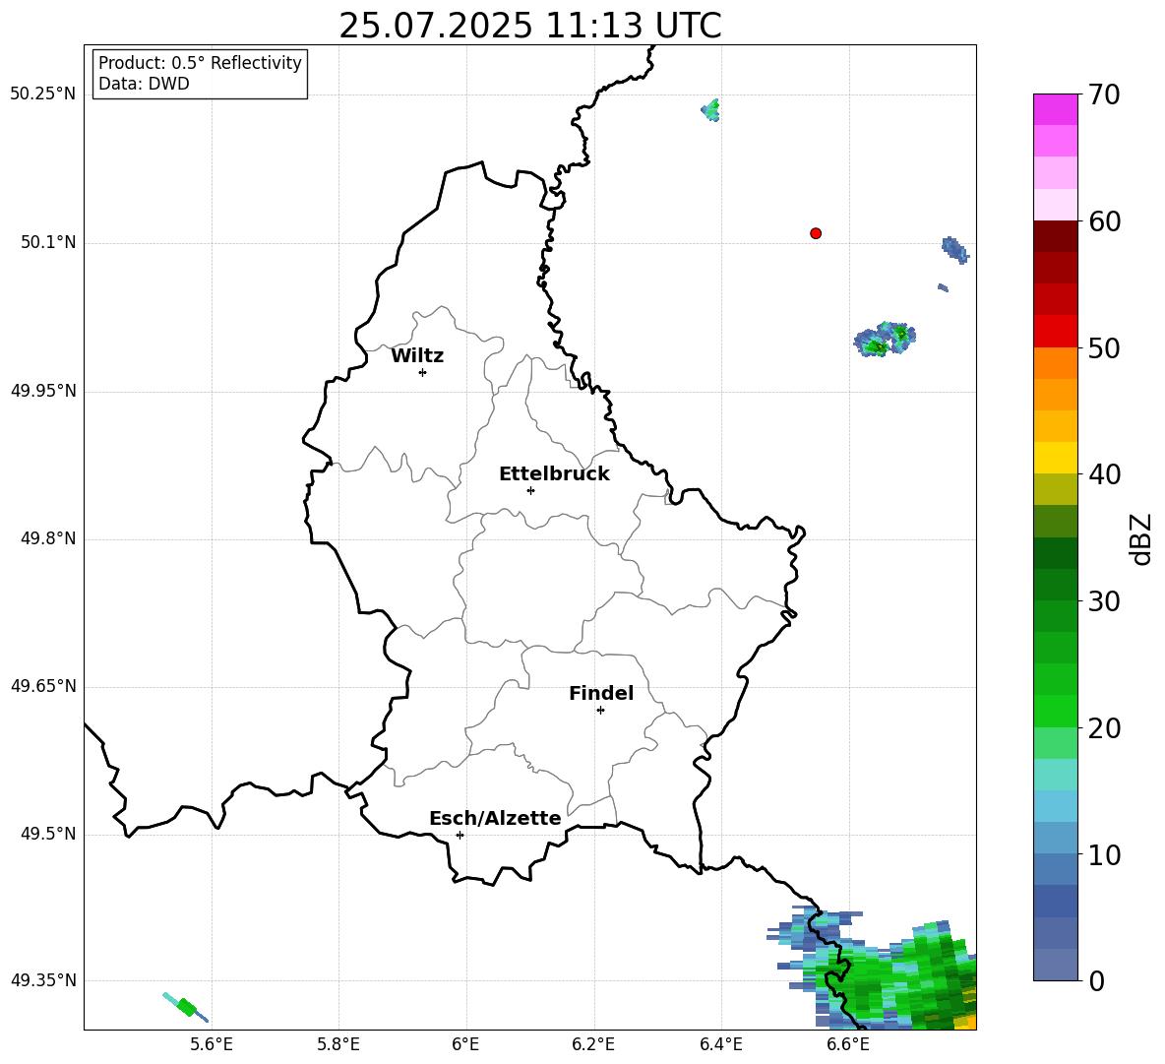Click the '50.1°N' latitude label
This screenshot has width=1165, height=1064.
(48, 243)
